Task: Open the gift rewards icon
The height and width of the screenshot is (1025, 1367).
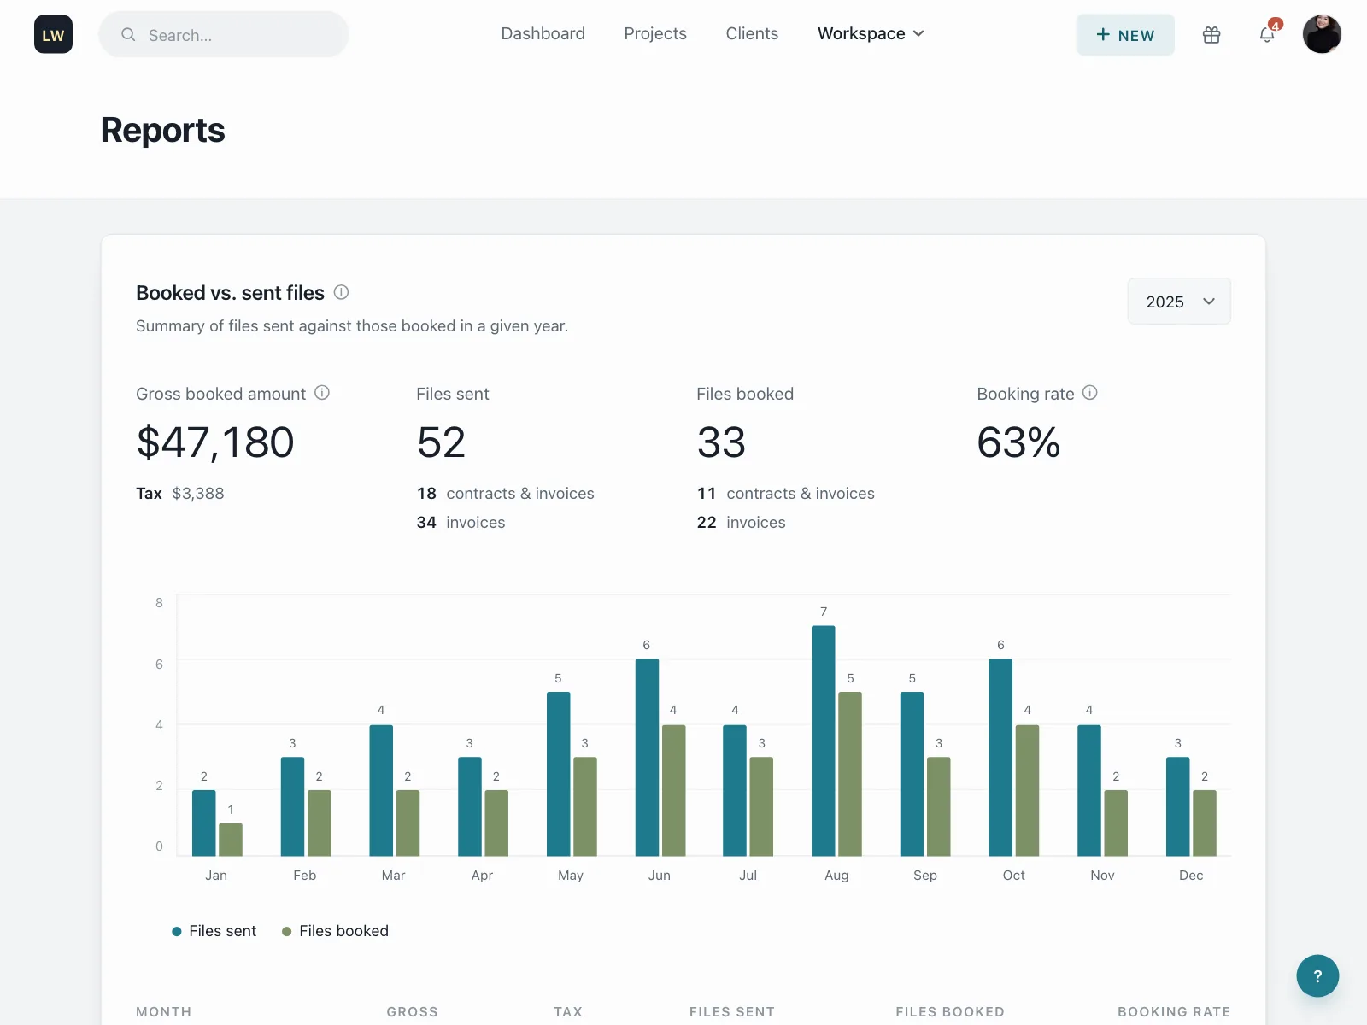Action: pos(1212,35)
